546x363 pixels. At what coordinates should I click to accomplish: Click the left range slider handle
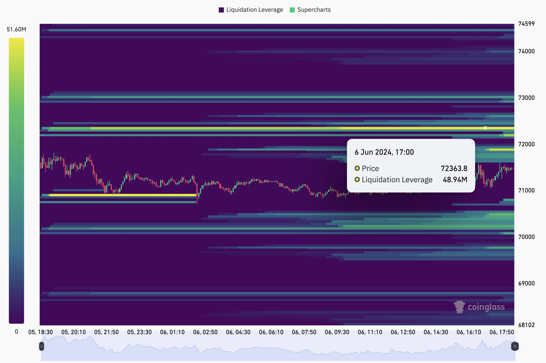42,346
